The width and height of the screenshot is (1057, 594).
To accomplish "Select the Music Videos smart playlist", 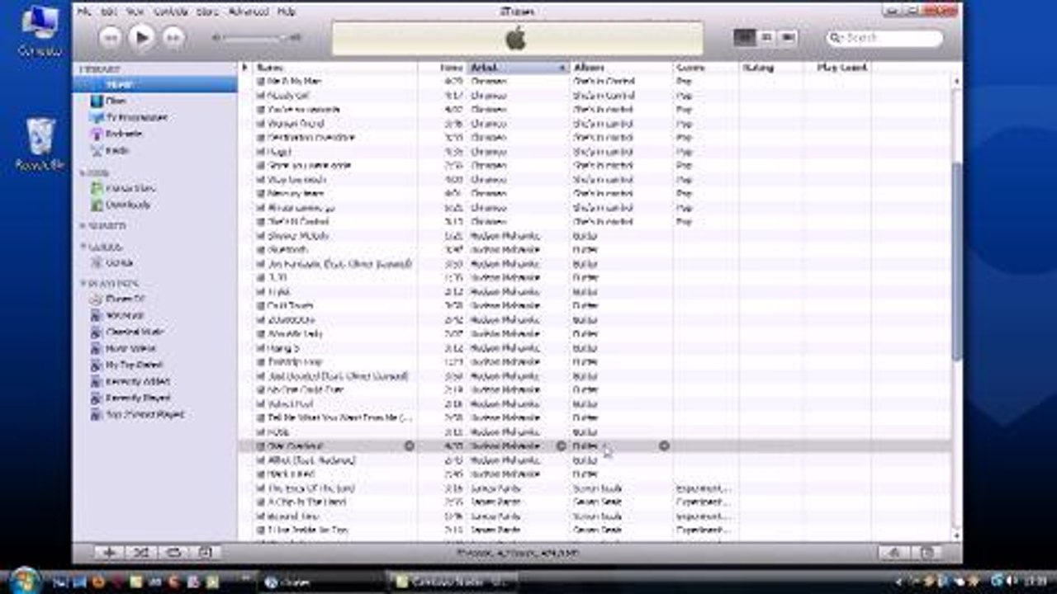I will [130, 348].
